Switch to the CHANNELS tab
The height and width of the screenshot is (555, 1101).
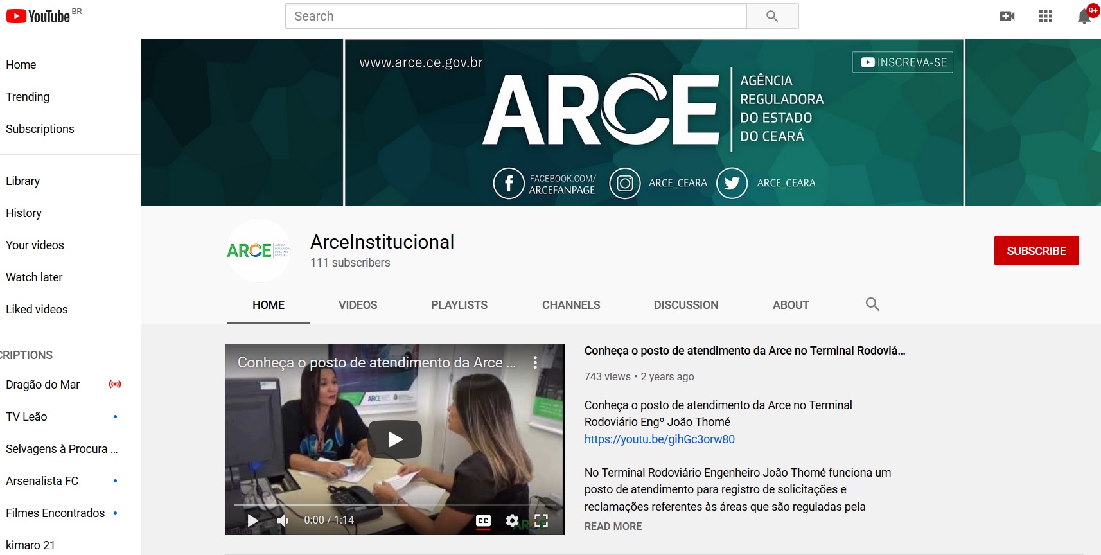point(571,305)
